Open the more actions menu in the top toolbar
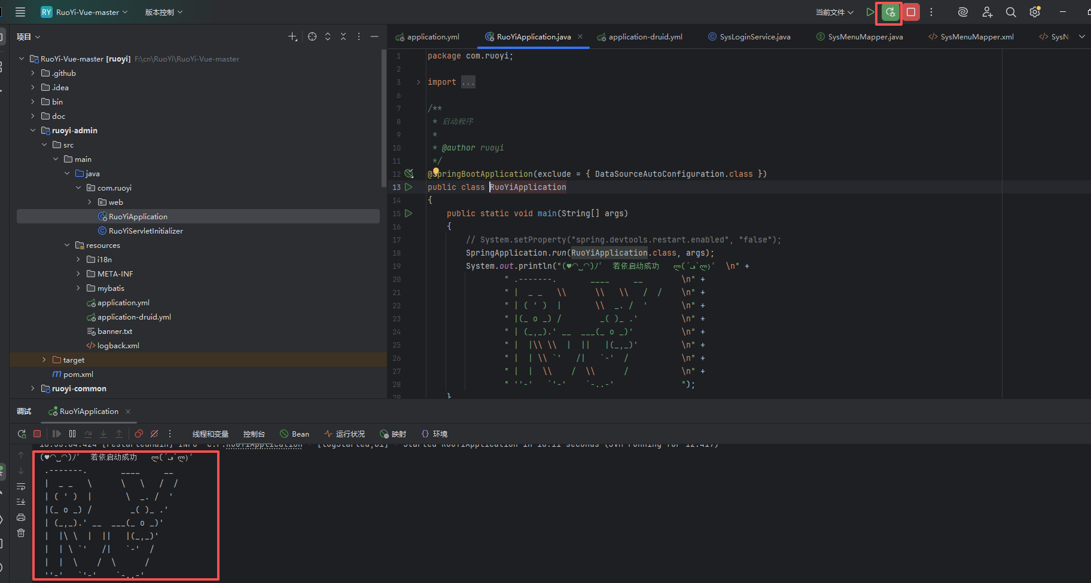The image size is (1091, 583). (x=931, y=12)
